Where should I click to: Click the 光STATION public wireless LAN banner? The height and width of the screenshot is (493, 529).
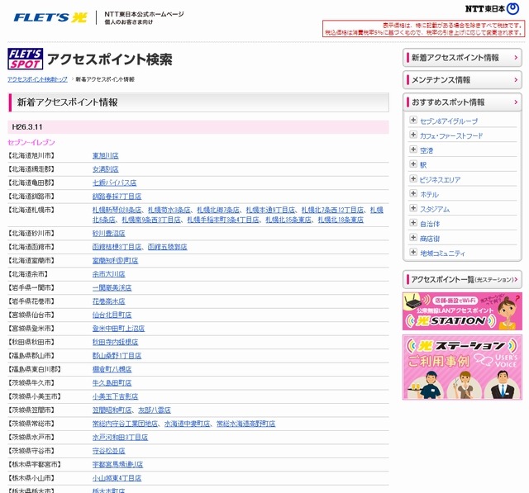click(462, 311)
